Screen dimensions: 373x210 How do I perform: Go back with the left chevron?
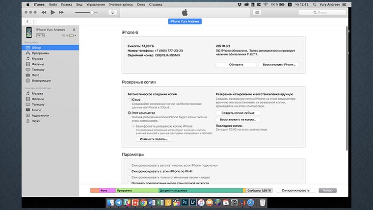point(27,22)
